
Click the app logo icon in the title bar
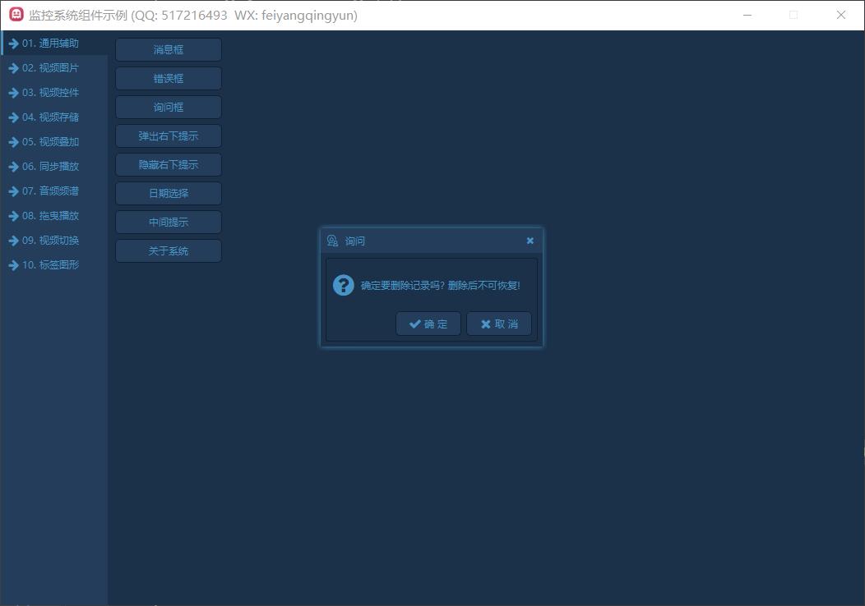point(16,15)
